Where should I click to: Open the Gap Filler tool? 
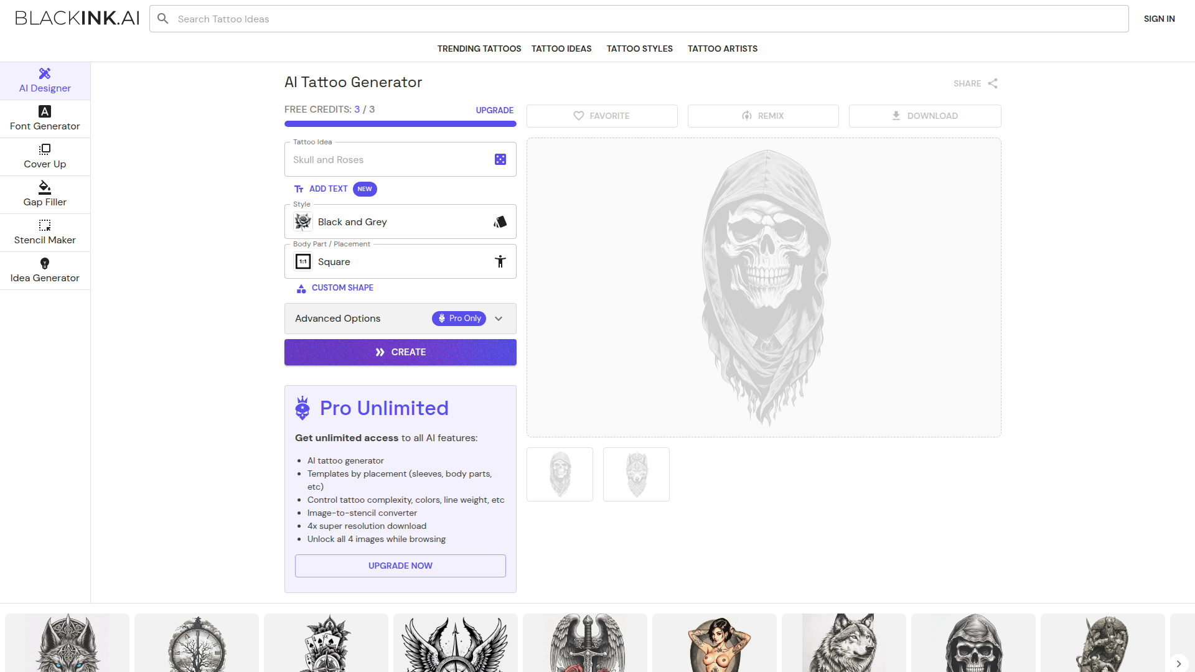tap(44, 194)
